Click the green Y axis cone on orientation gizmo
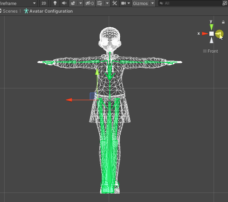228x202 pixels. coord(211,27)
